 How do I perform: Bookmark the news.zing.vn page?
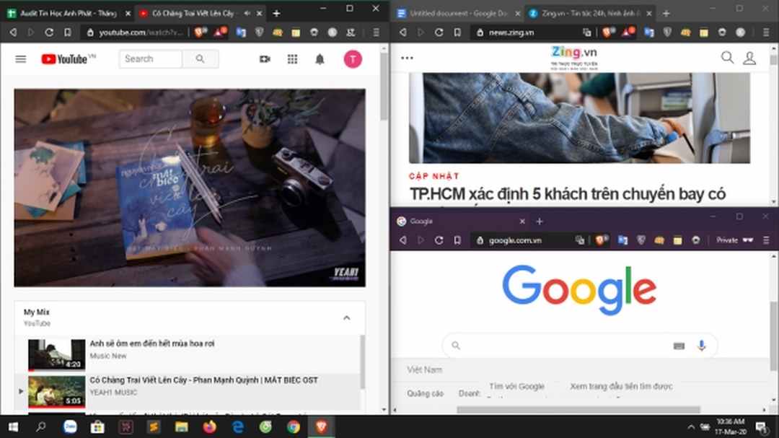457,32
